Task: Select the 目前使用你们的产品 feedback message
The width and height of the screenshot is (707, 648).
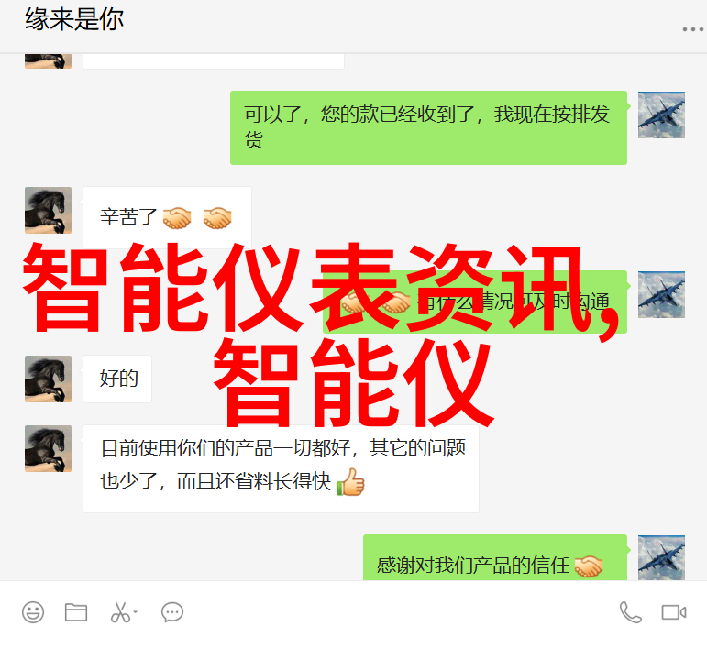Action: 281,468
